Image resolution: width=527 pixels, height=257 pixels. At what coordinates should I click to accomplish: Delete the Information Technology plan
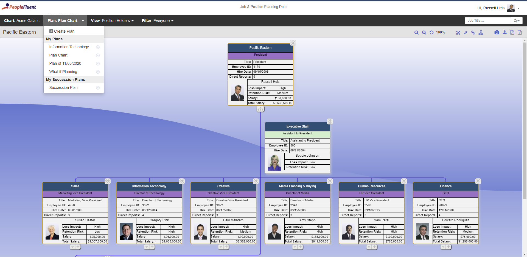tap(98, 47)
